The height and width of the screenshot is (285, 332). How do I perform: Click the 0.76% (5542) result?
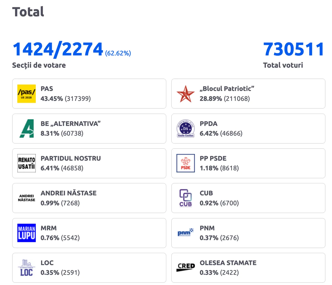tap(60, 238)
